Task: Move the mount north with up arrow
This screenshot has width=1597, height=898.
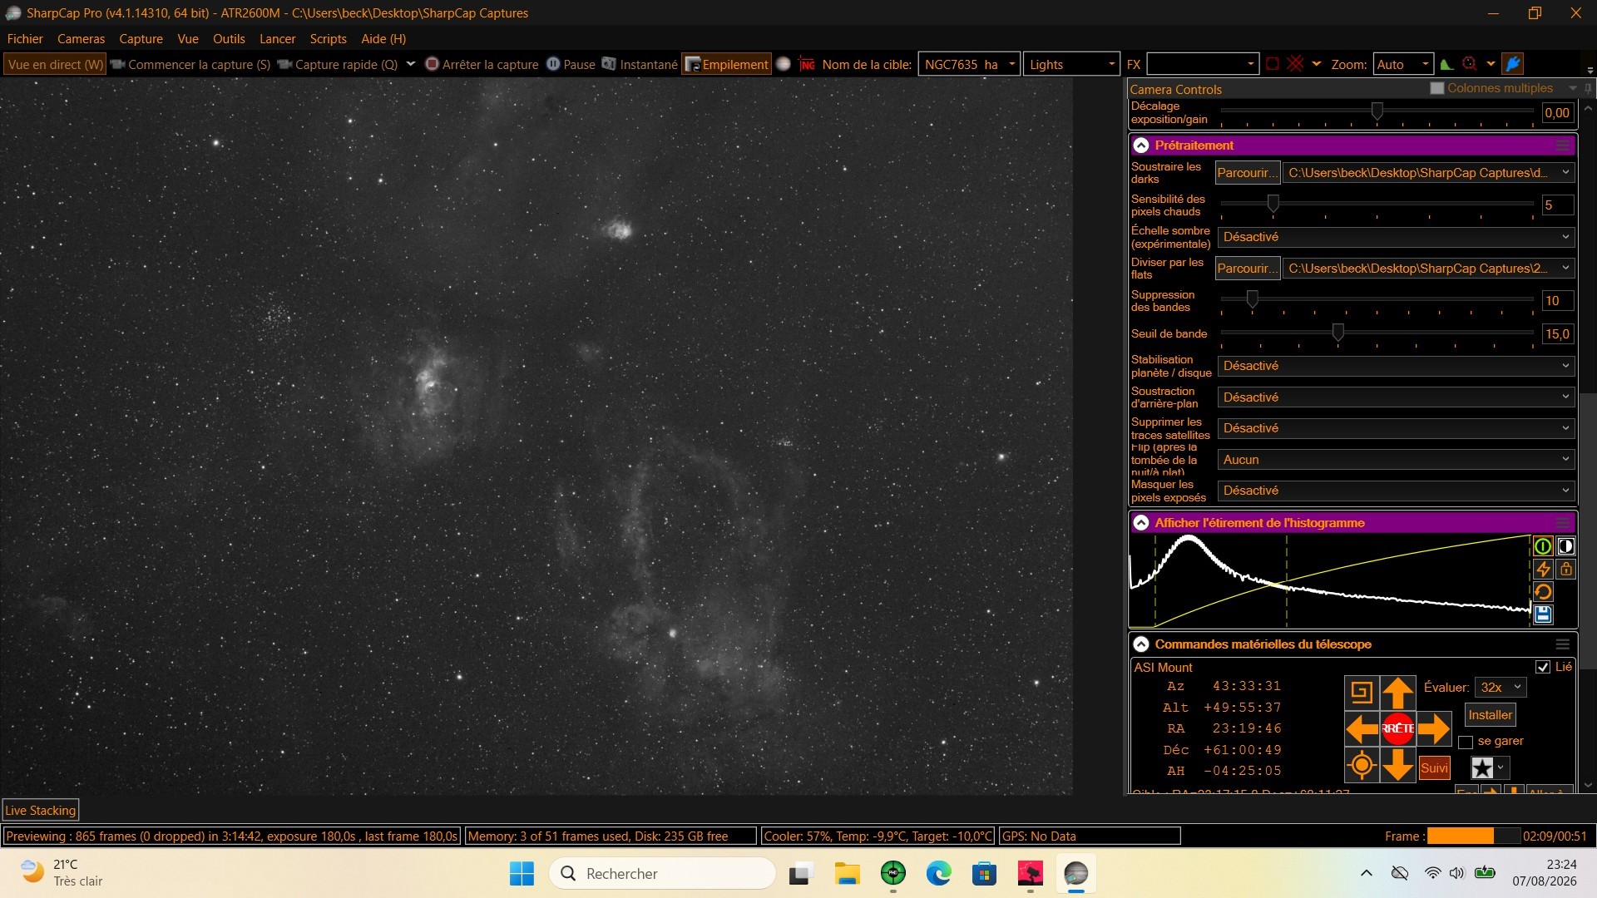Action: (x=1398, y=693)
